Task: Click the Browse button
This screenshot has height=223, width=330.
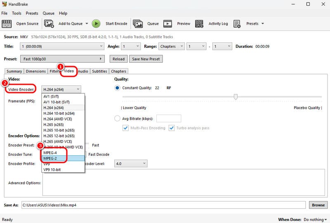Action: click(x=318, y=205)
